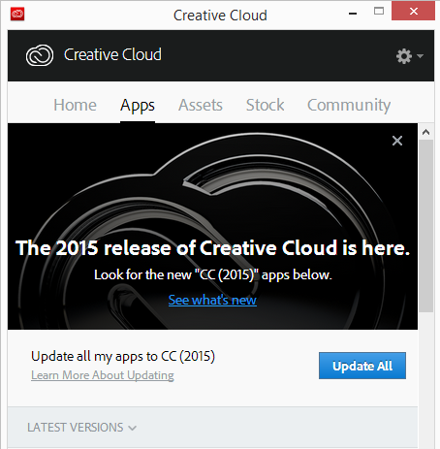Open the See what's new link
The image size is (440, 449).
point(212,300)
